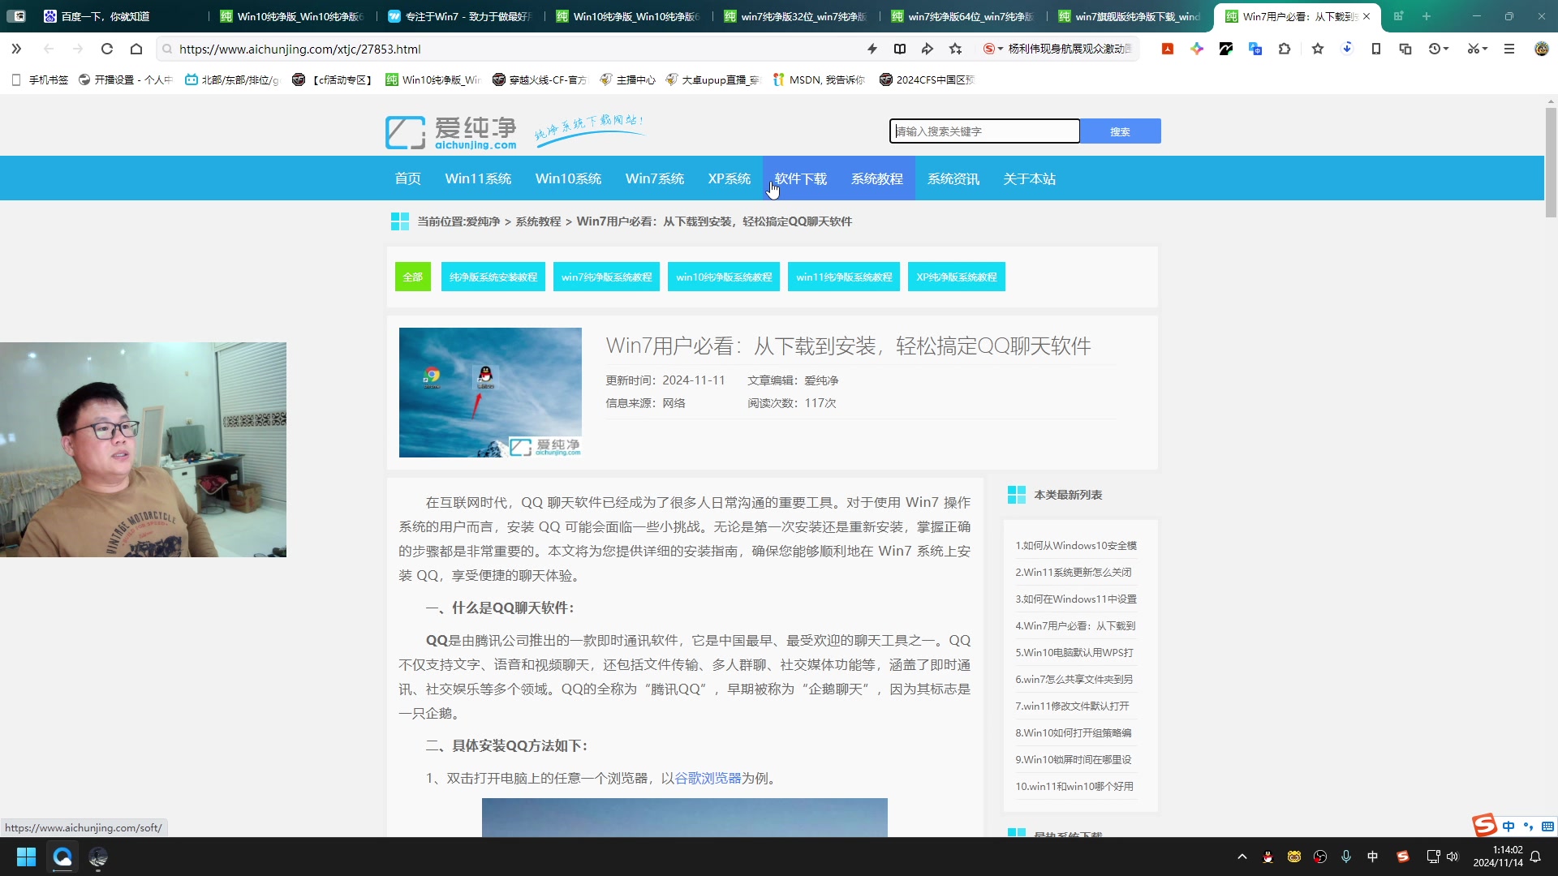Open the downloads arrow icon

click(x=1347, y=49)
